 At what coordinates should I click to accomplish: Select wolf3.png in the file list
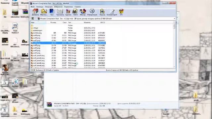(68, 51)
